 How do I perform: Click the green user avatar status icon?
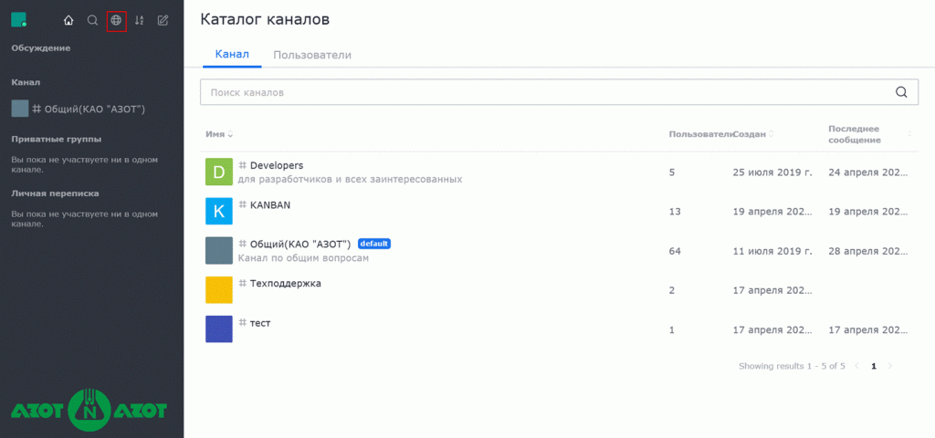tap(19, 20)
